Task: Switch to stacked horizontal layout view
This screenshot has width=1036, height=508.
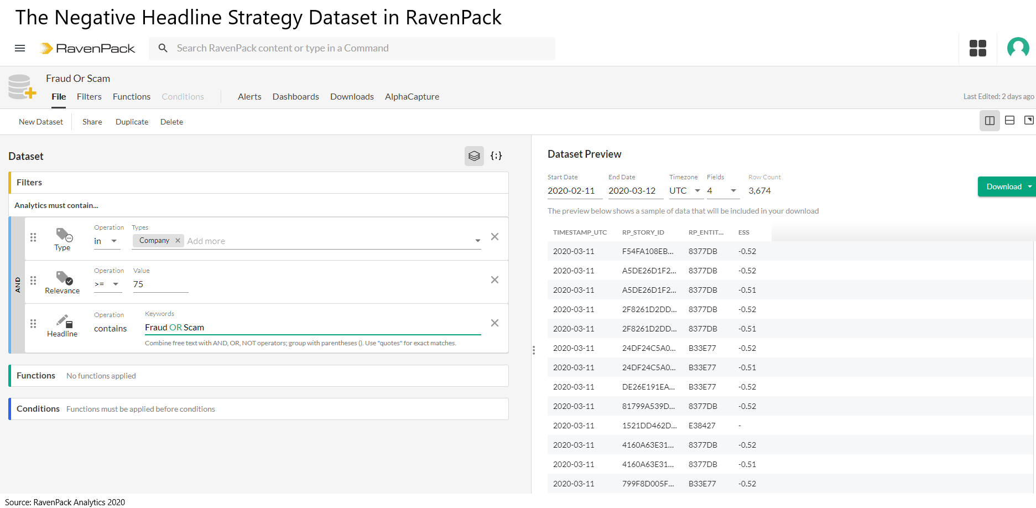Action: click(1009, 121)
